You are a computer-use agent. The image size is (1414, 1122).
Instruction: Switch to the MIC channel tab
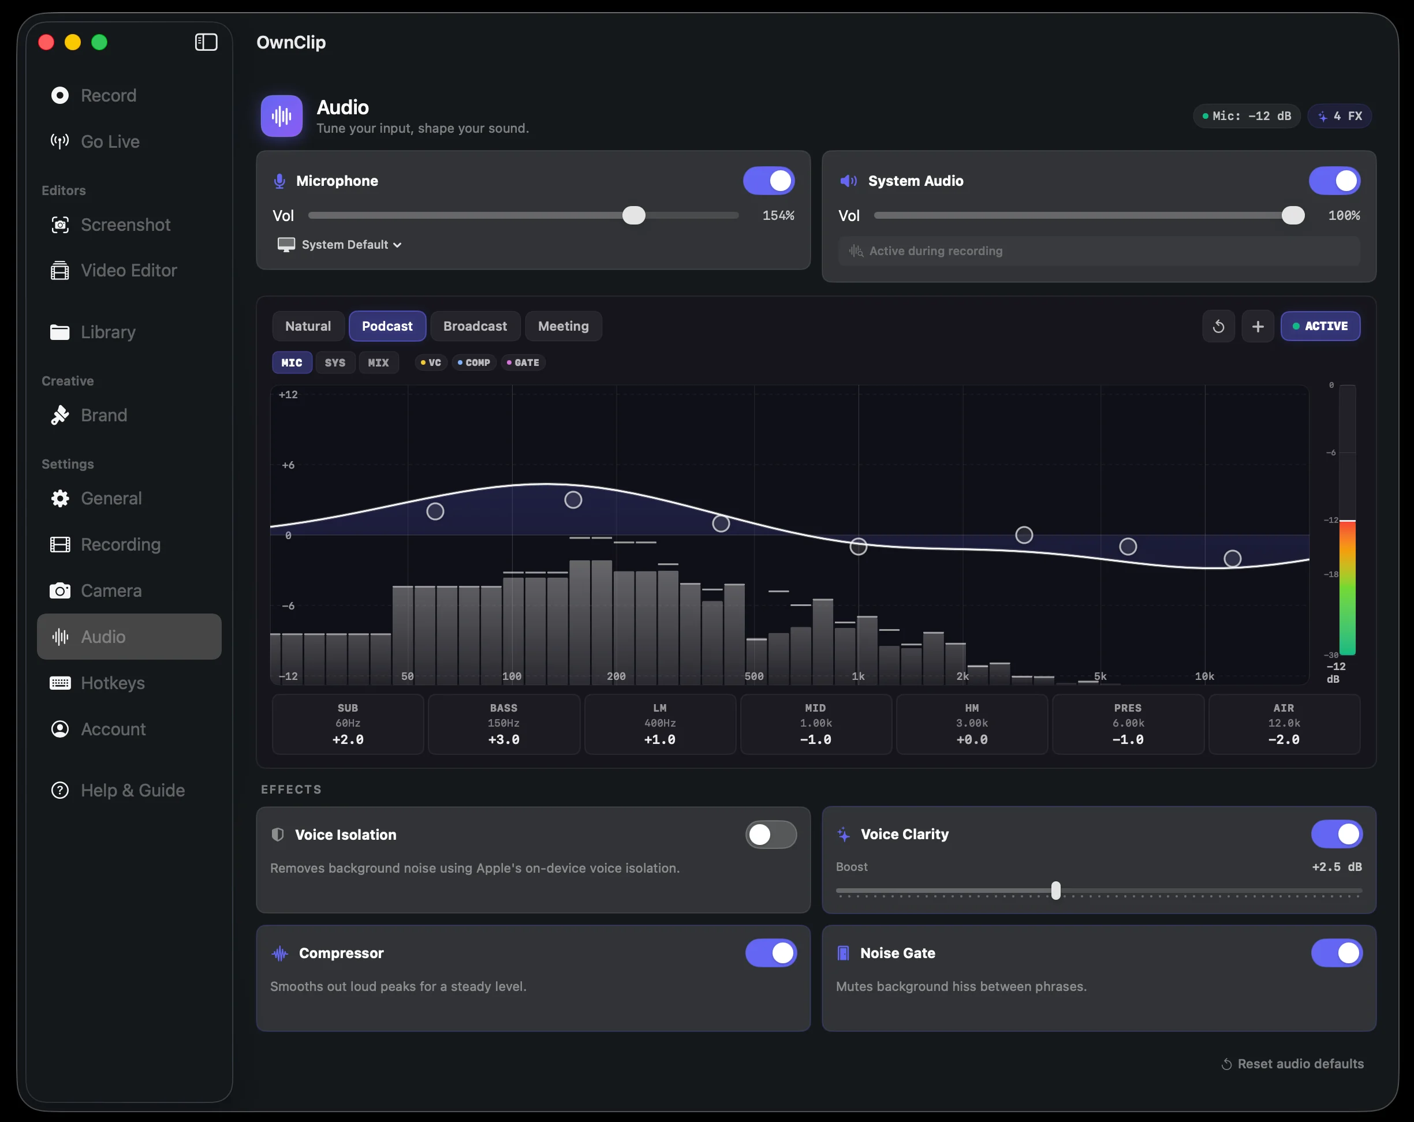pos(292,362)
